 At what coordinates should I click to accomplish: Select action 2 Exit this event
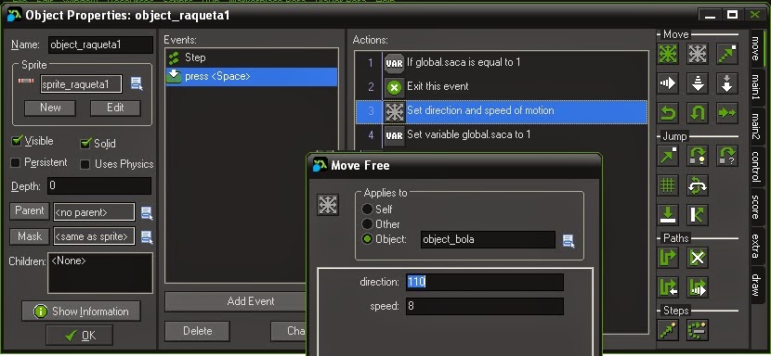click(501, 87)
